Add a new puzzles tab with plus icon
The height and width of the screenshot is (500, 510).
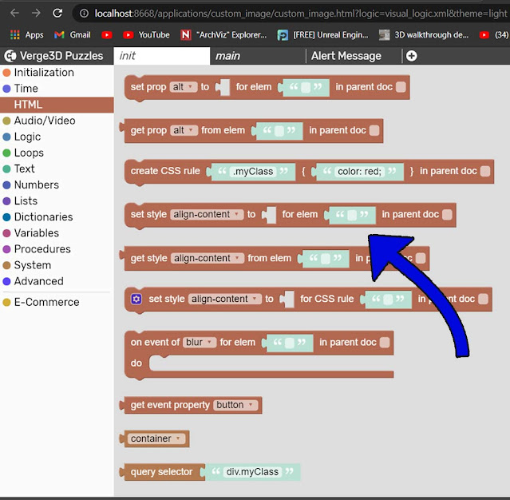[412, 56]
